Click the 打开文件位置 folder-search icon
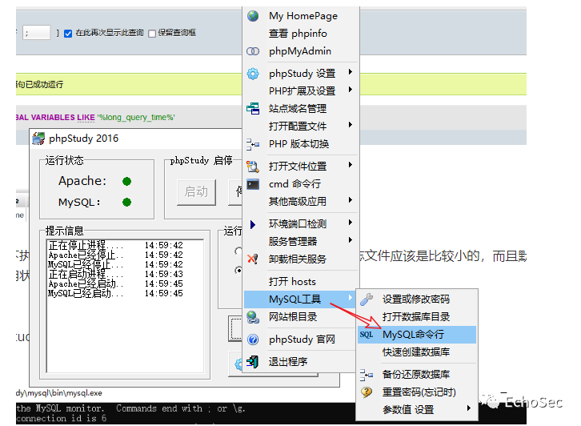 click(x=253, y=167)
